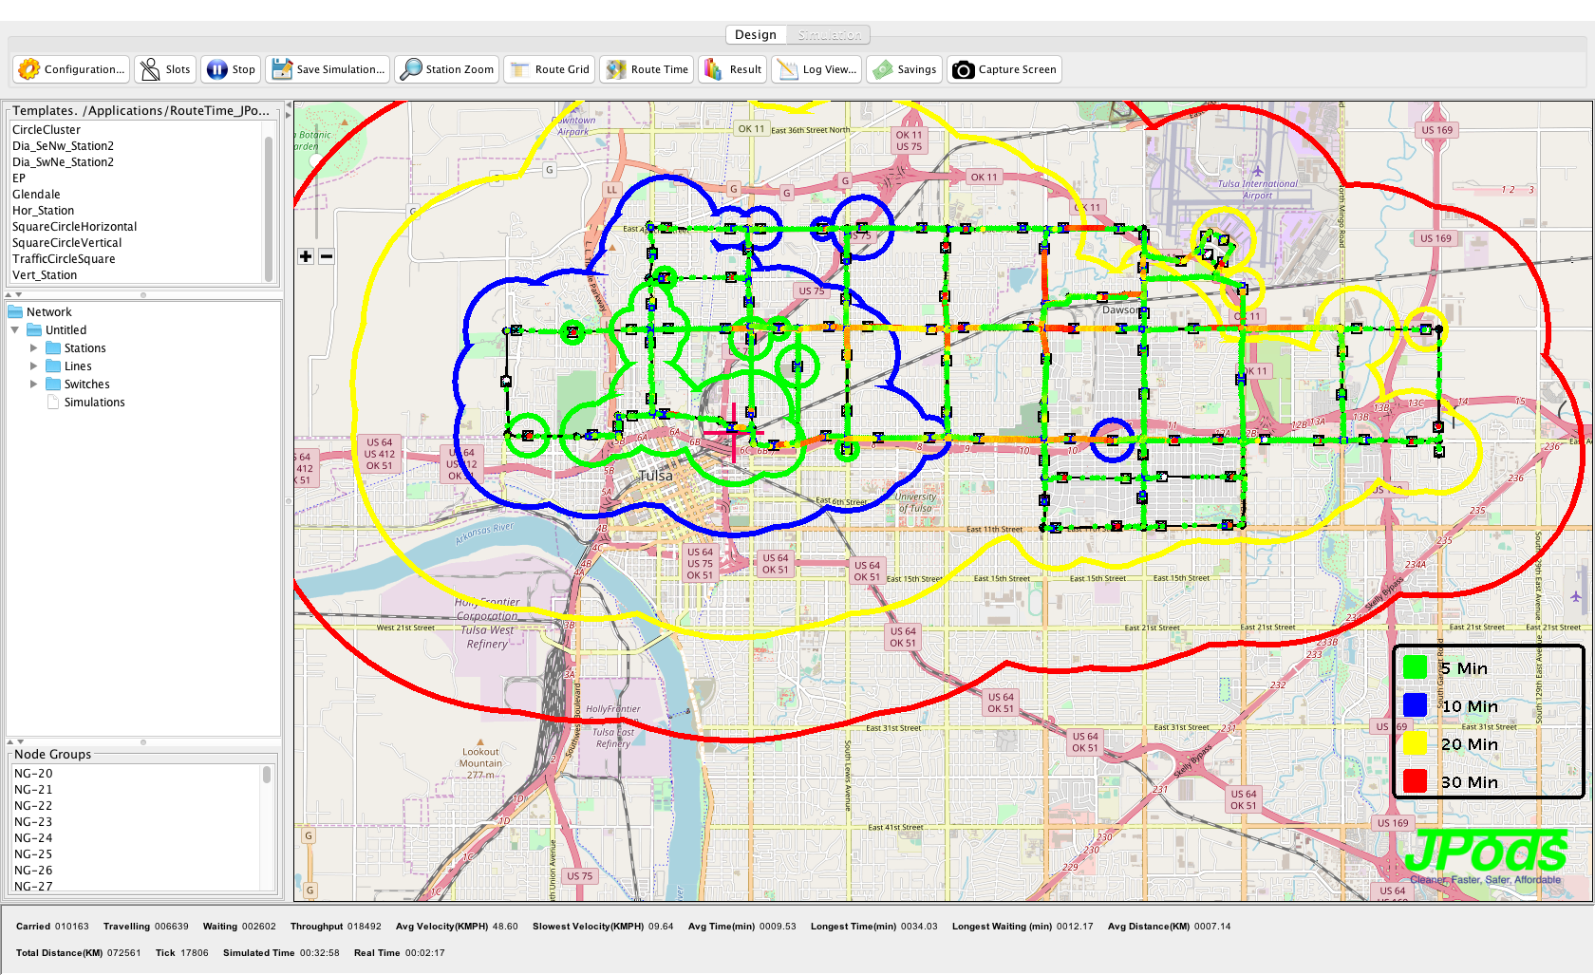Click the green 5 Min legend swatch
Screen dimensions: 1595x975
(x=1415, y=668)
